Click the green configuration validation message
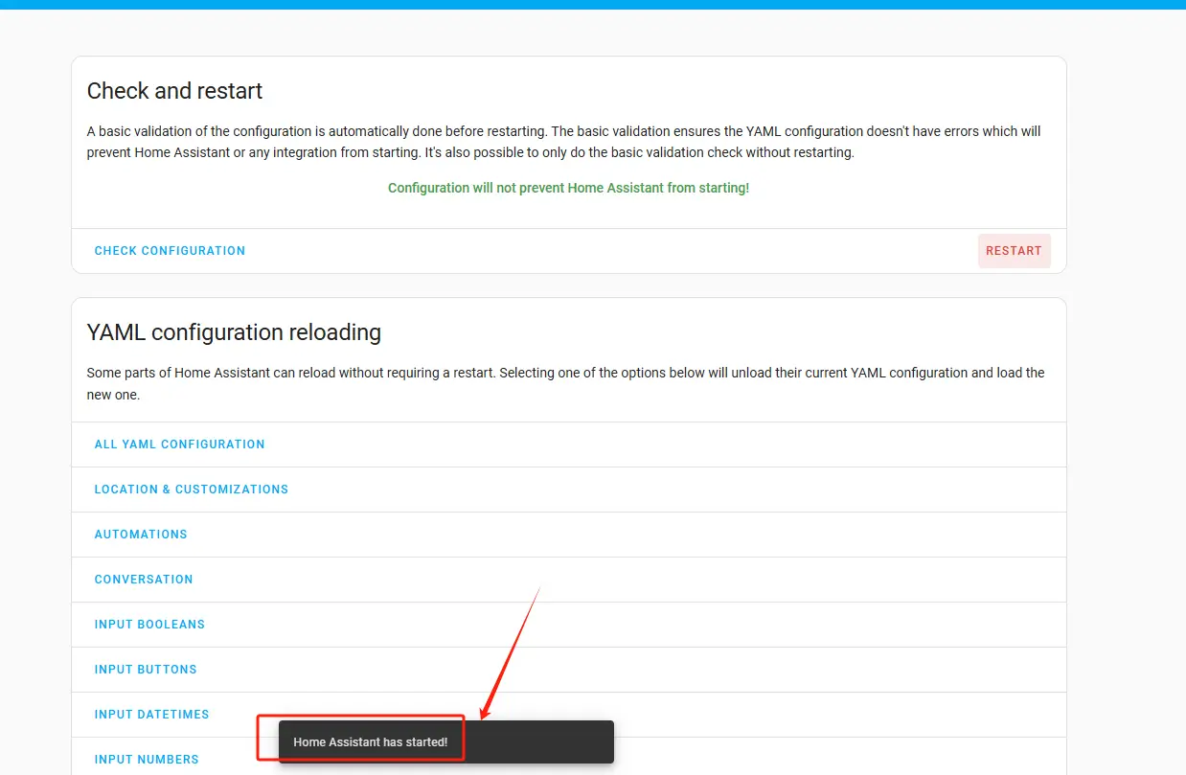This screenshot has height=775, width=1186. click(x=568, y=188)
